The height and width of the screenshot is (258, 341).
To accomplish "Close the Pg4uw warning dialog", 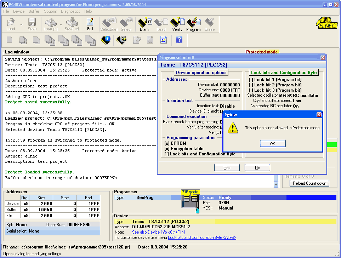I will click(319, 115).
